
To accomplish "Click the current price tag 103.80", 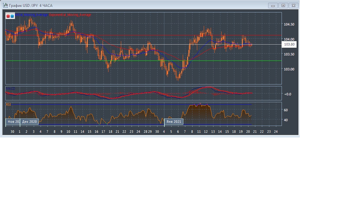I will tap(289, 45).
